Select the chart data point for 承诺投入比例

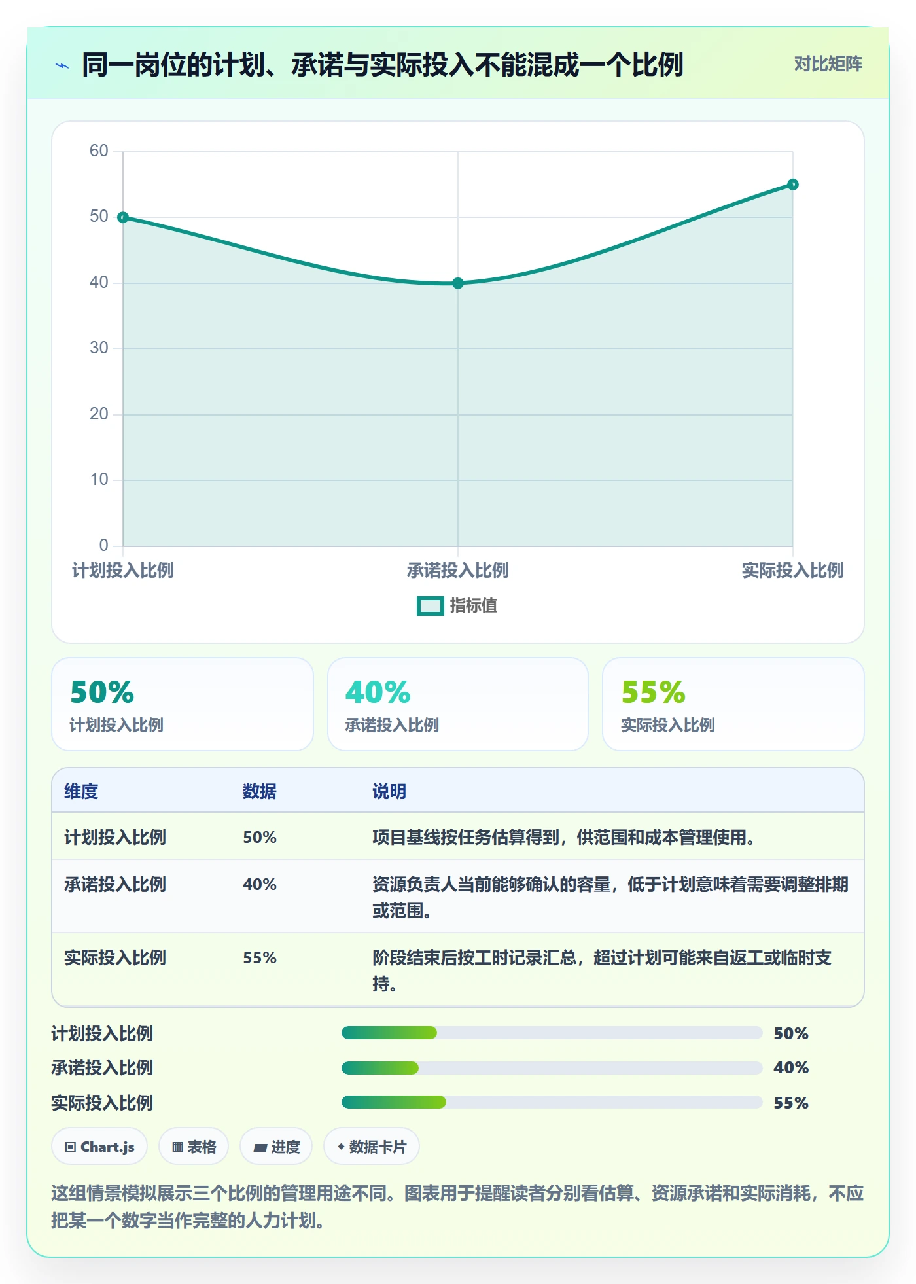[x=458, y=283]
